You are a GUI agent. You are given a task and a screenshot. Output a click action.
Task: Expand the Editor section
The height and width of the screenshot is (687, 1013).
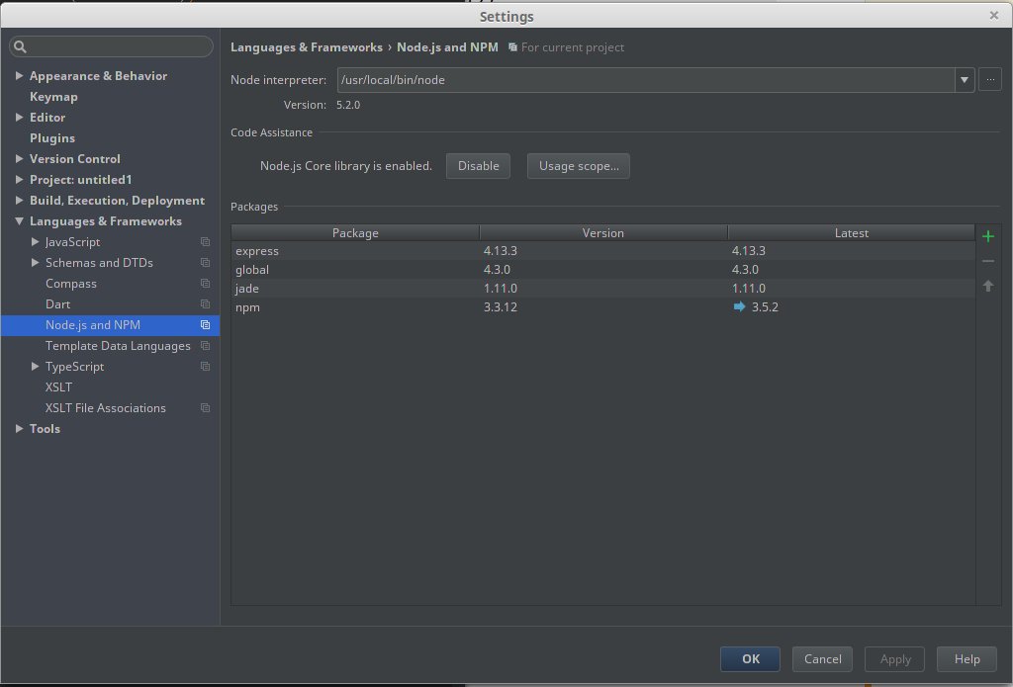pyautogui.click(x=20, y=117)
